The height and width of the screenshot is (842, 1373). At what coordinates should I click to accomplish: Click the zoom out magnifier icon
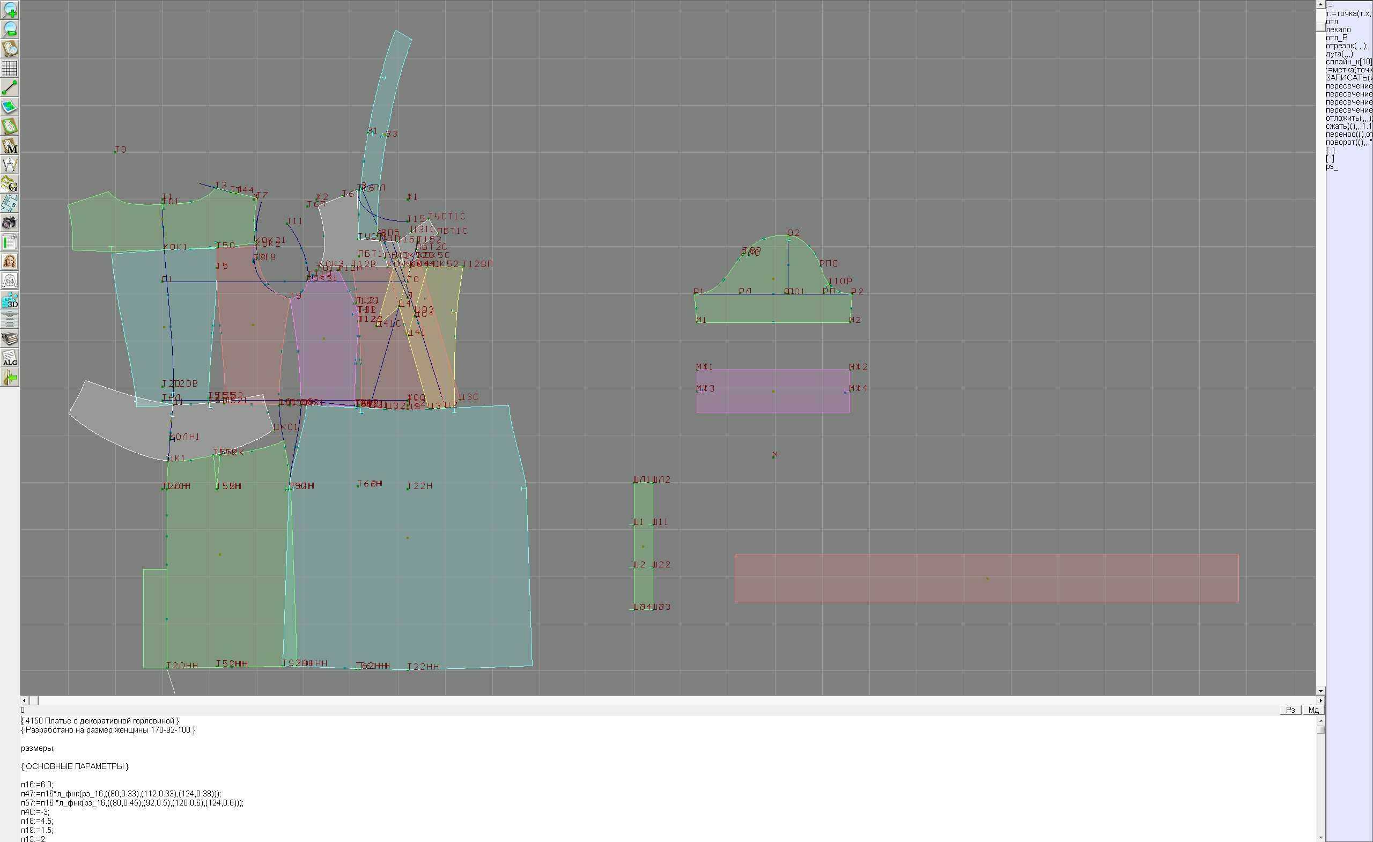(10, 29)
